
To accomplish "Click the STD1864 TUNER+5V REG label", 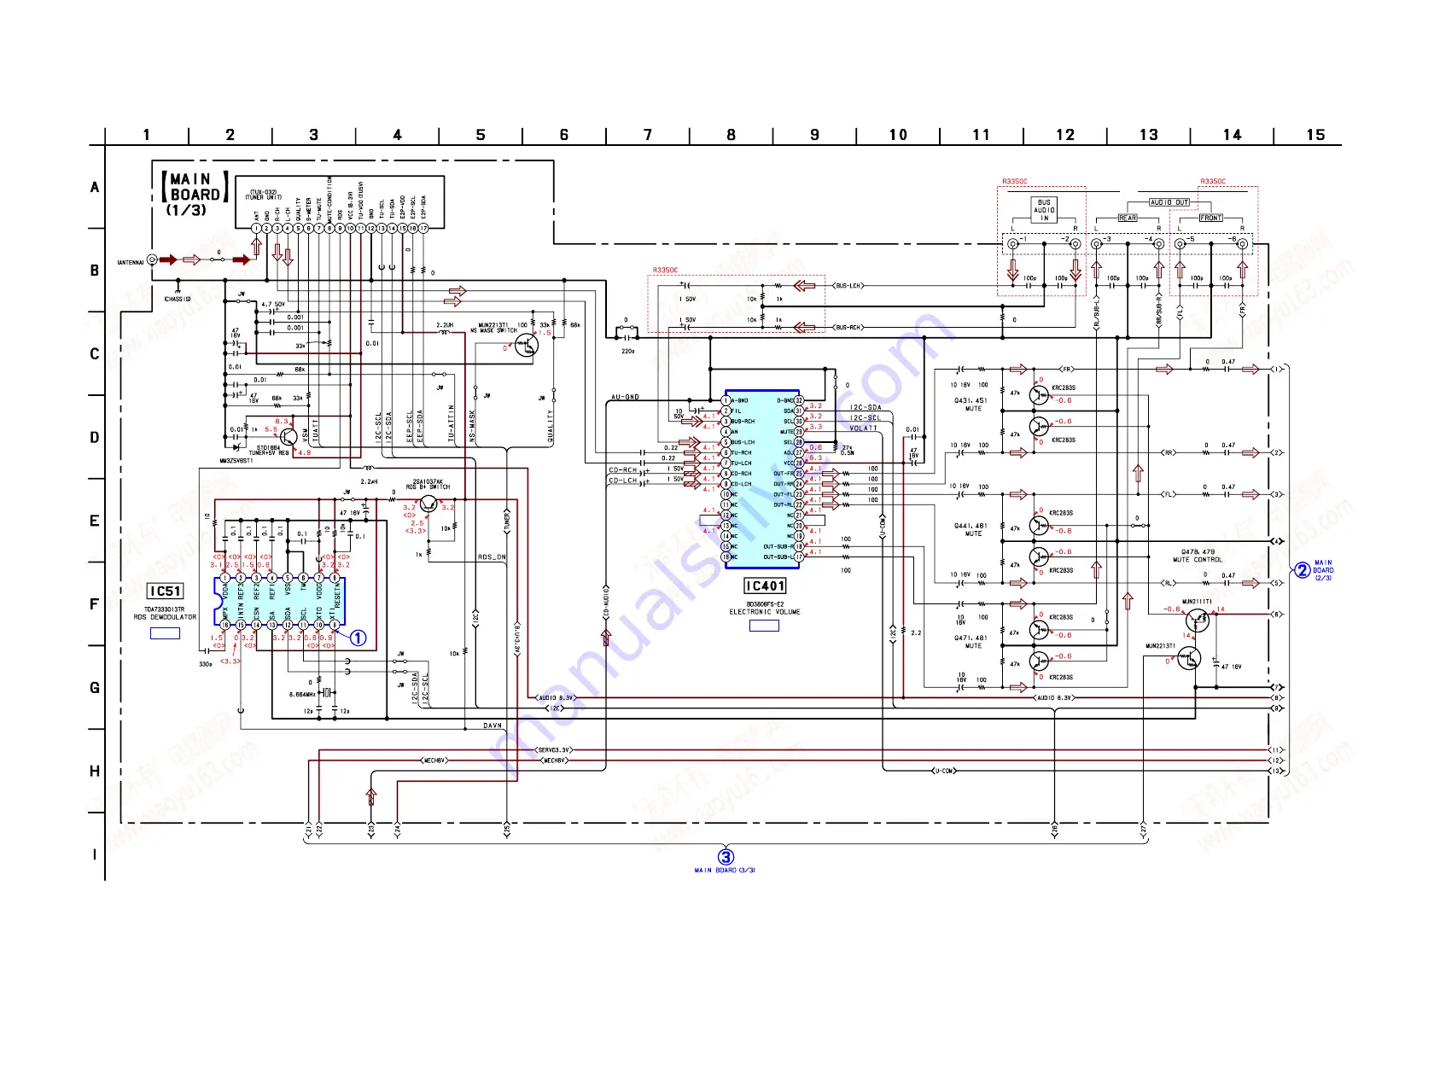I will 269,450.
